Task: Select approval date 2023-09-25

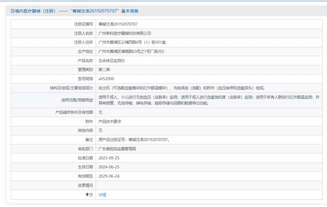Action: click(x=109, y=158)
